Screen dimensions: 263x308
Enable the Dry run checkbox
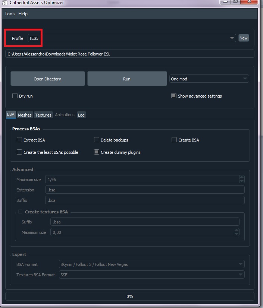coord(15,96)
